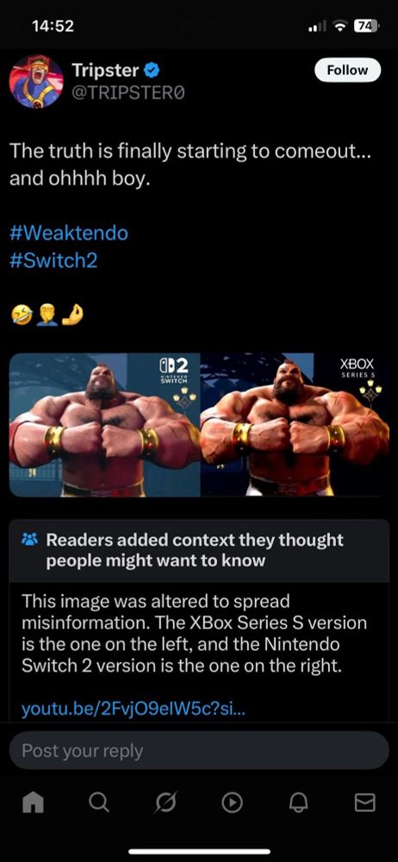Tap the community notes people icon
The height and width of the screenshot is (862, 398).
[x=28, y=540]
